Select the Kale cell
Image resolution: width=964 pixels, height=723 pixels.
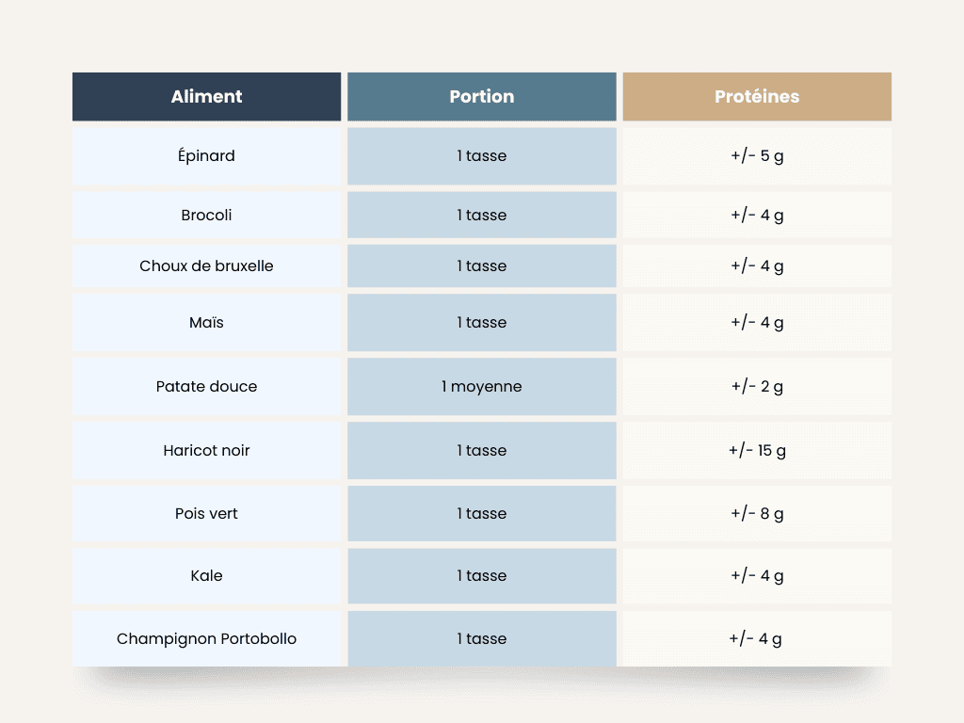coord(206,576)
